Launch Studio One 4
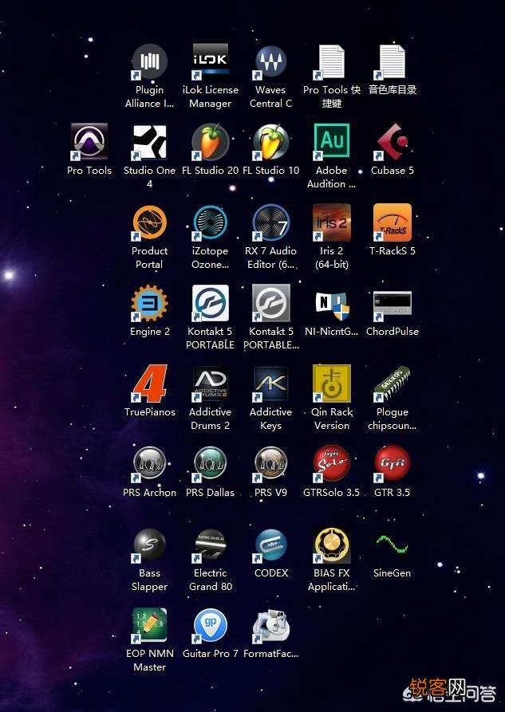505x712 pixels. tap(149, 142)
